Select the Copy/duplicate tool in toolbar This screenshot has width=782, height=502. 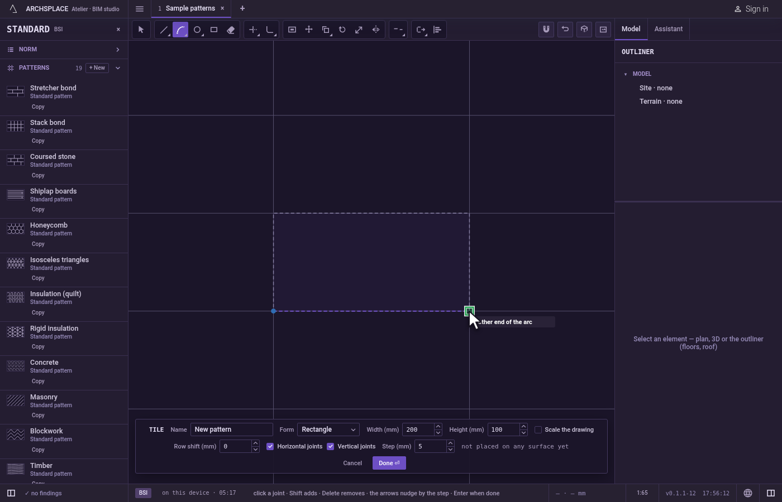click(325, 30)
